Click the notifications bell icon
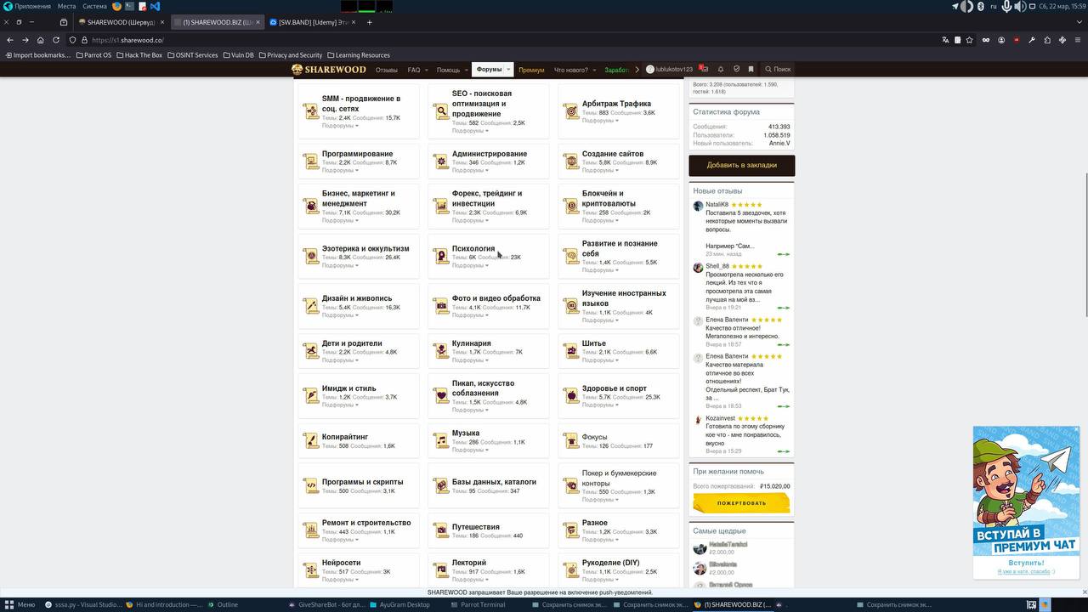Image resolution: width=1088 pixels, height=612 pixels. (x=721, y=69)
